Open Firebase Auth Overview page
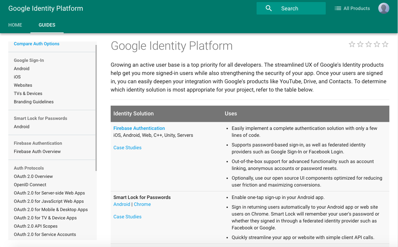398x247 pixels. (37, 152)
